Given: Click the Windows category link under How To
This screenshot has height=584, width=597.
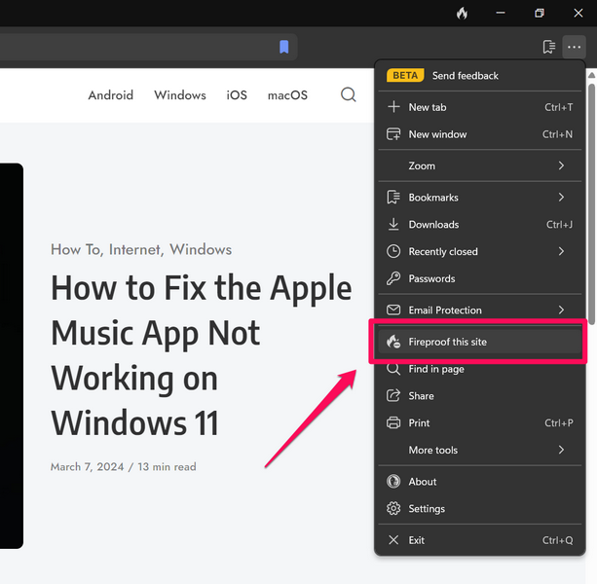Looking at the screenshot, I should pos(201,249).
